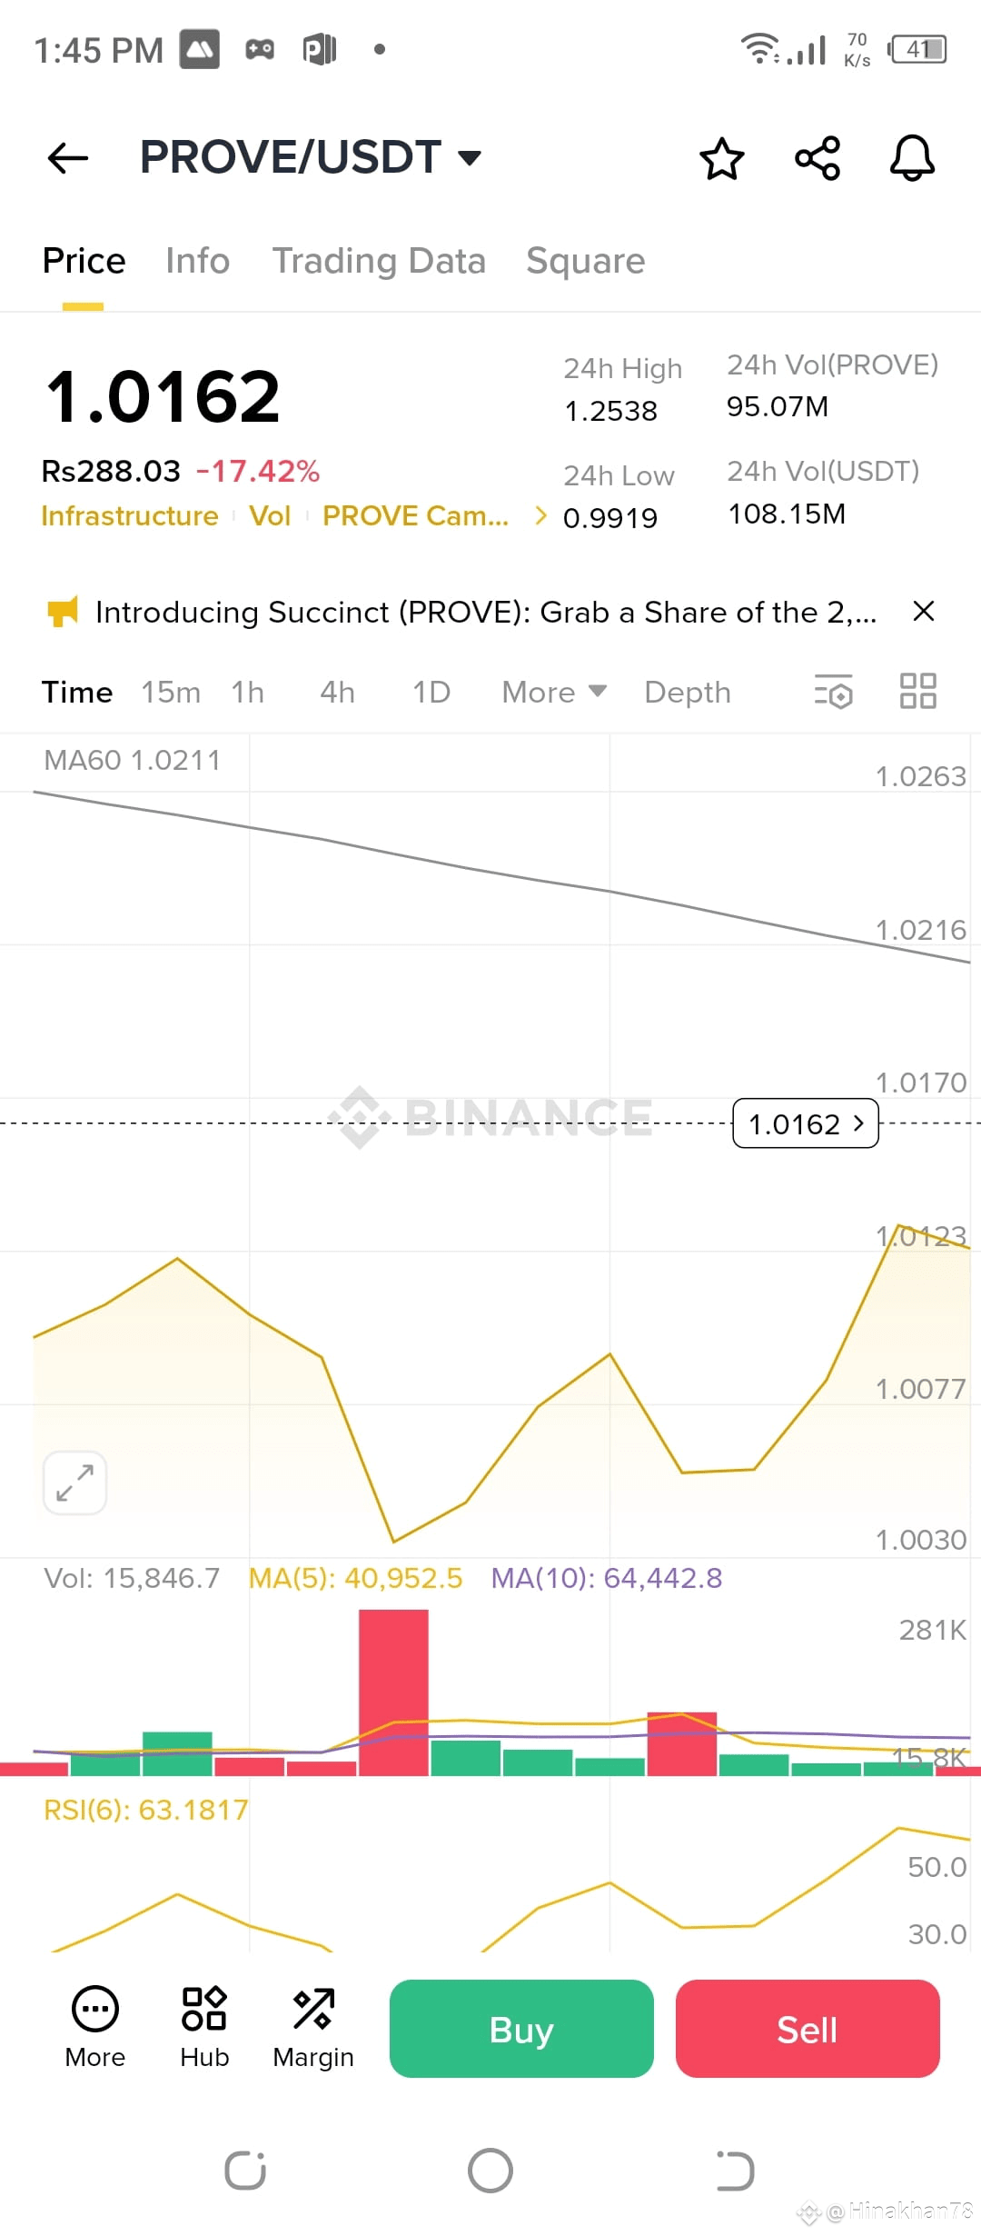
Task: Tap the four-square grid layout icon
Action: 917,692
